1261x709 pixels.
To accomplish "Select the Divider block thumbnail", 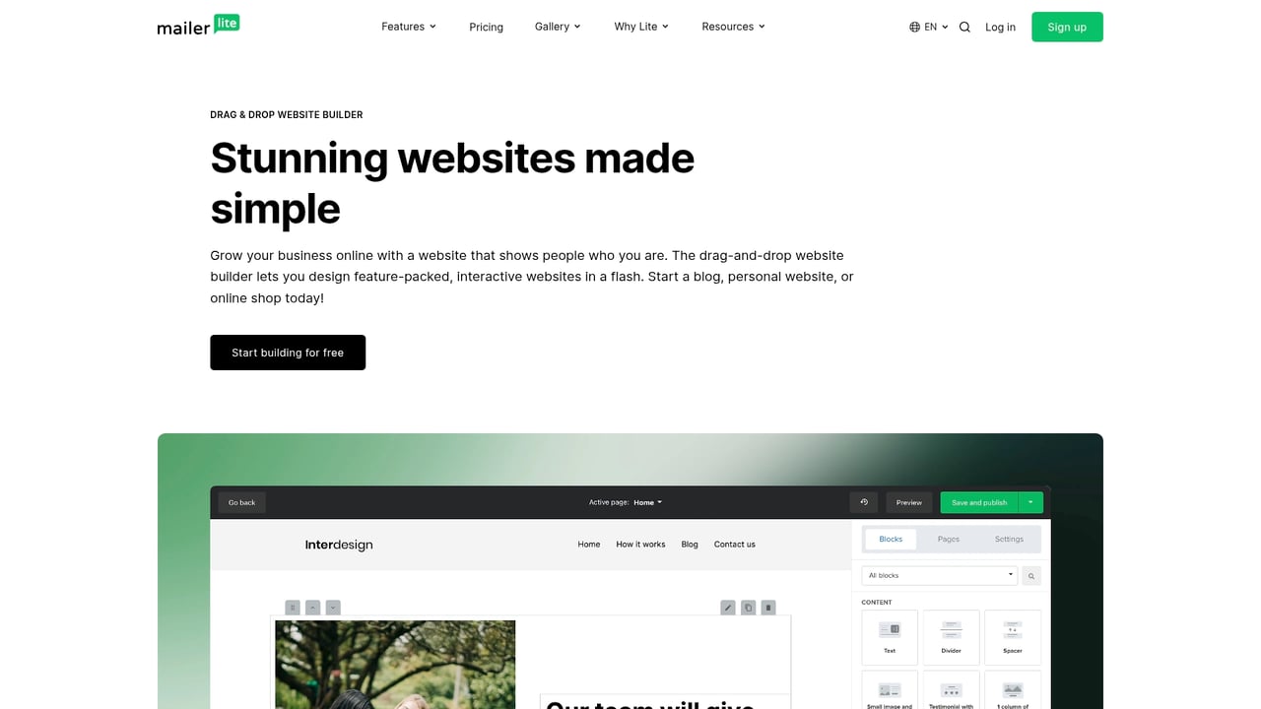I will tap(951, 636).
